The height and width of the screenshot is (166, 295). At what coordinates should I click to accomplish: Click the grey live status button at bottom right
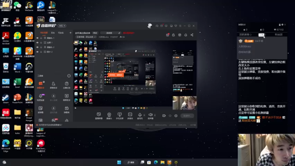[187, 116]
